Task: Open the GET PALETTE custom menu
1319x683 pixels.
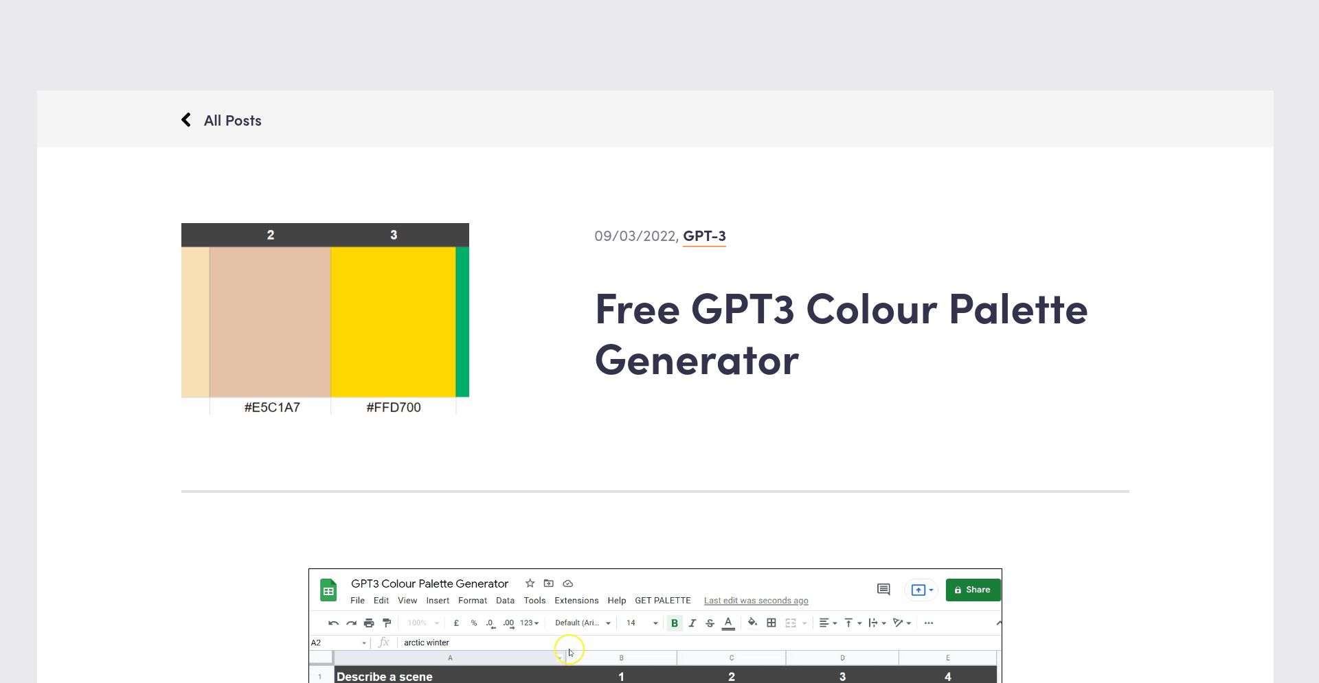Action: [663, 601]
